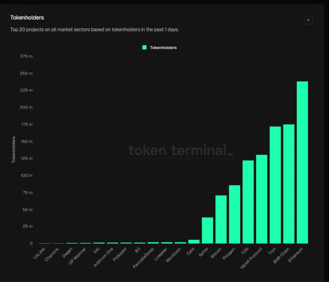Select the Polygon bar
This screenshot has width=329, height=282.
pos(235,214)
